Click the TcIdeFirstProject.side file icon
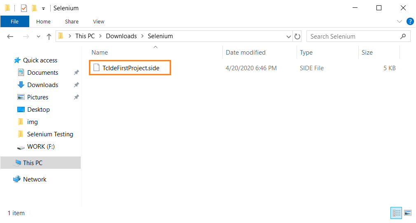Image resolution: width=416 pixels, height=223 pixels. point(96,68)
